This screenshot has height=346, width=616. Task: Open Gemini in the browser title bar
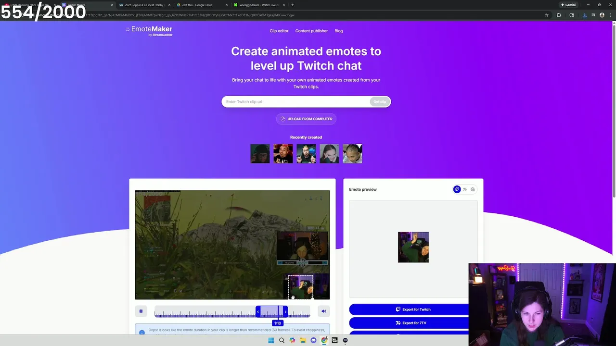[568, 5]
